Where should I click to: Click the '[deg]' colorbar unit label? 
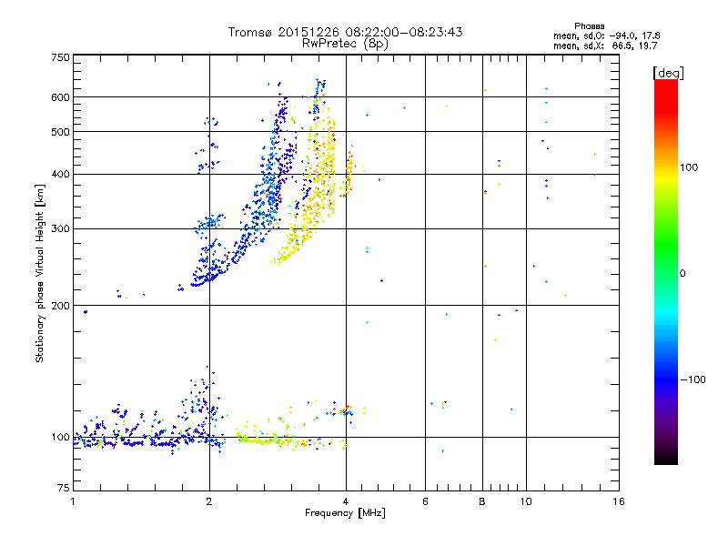(x=668, y=73)
